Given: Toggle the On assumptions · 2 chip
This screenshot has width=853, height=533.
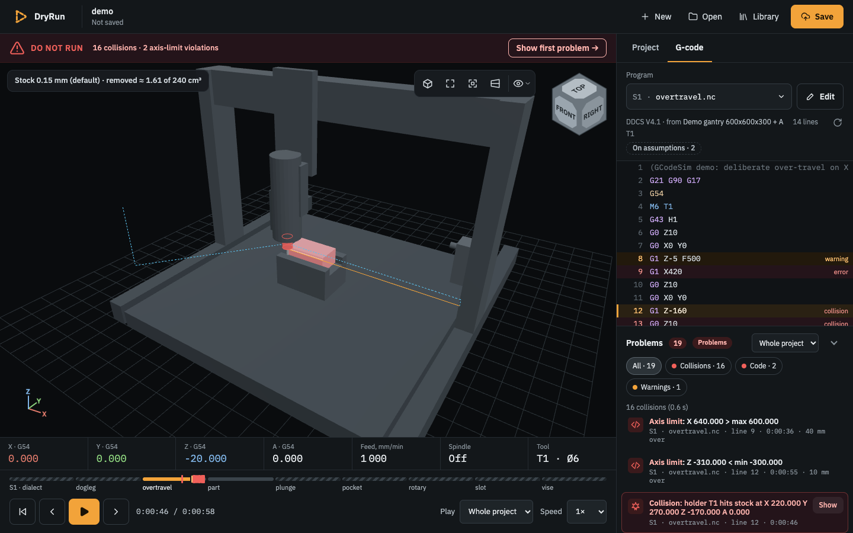Looking at the screenshot, I should tap(663, 148).
